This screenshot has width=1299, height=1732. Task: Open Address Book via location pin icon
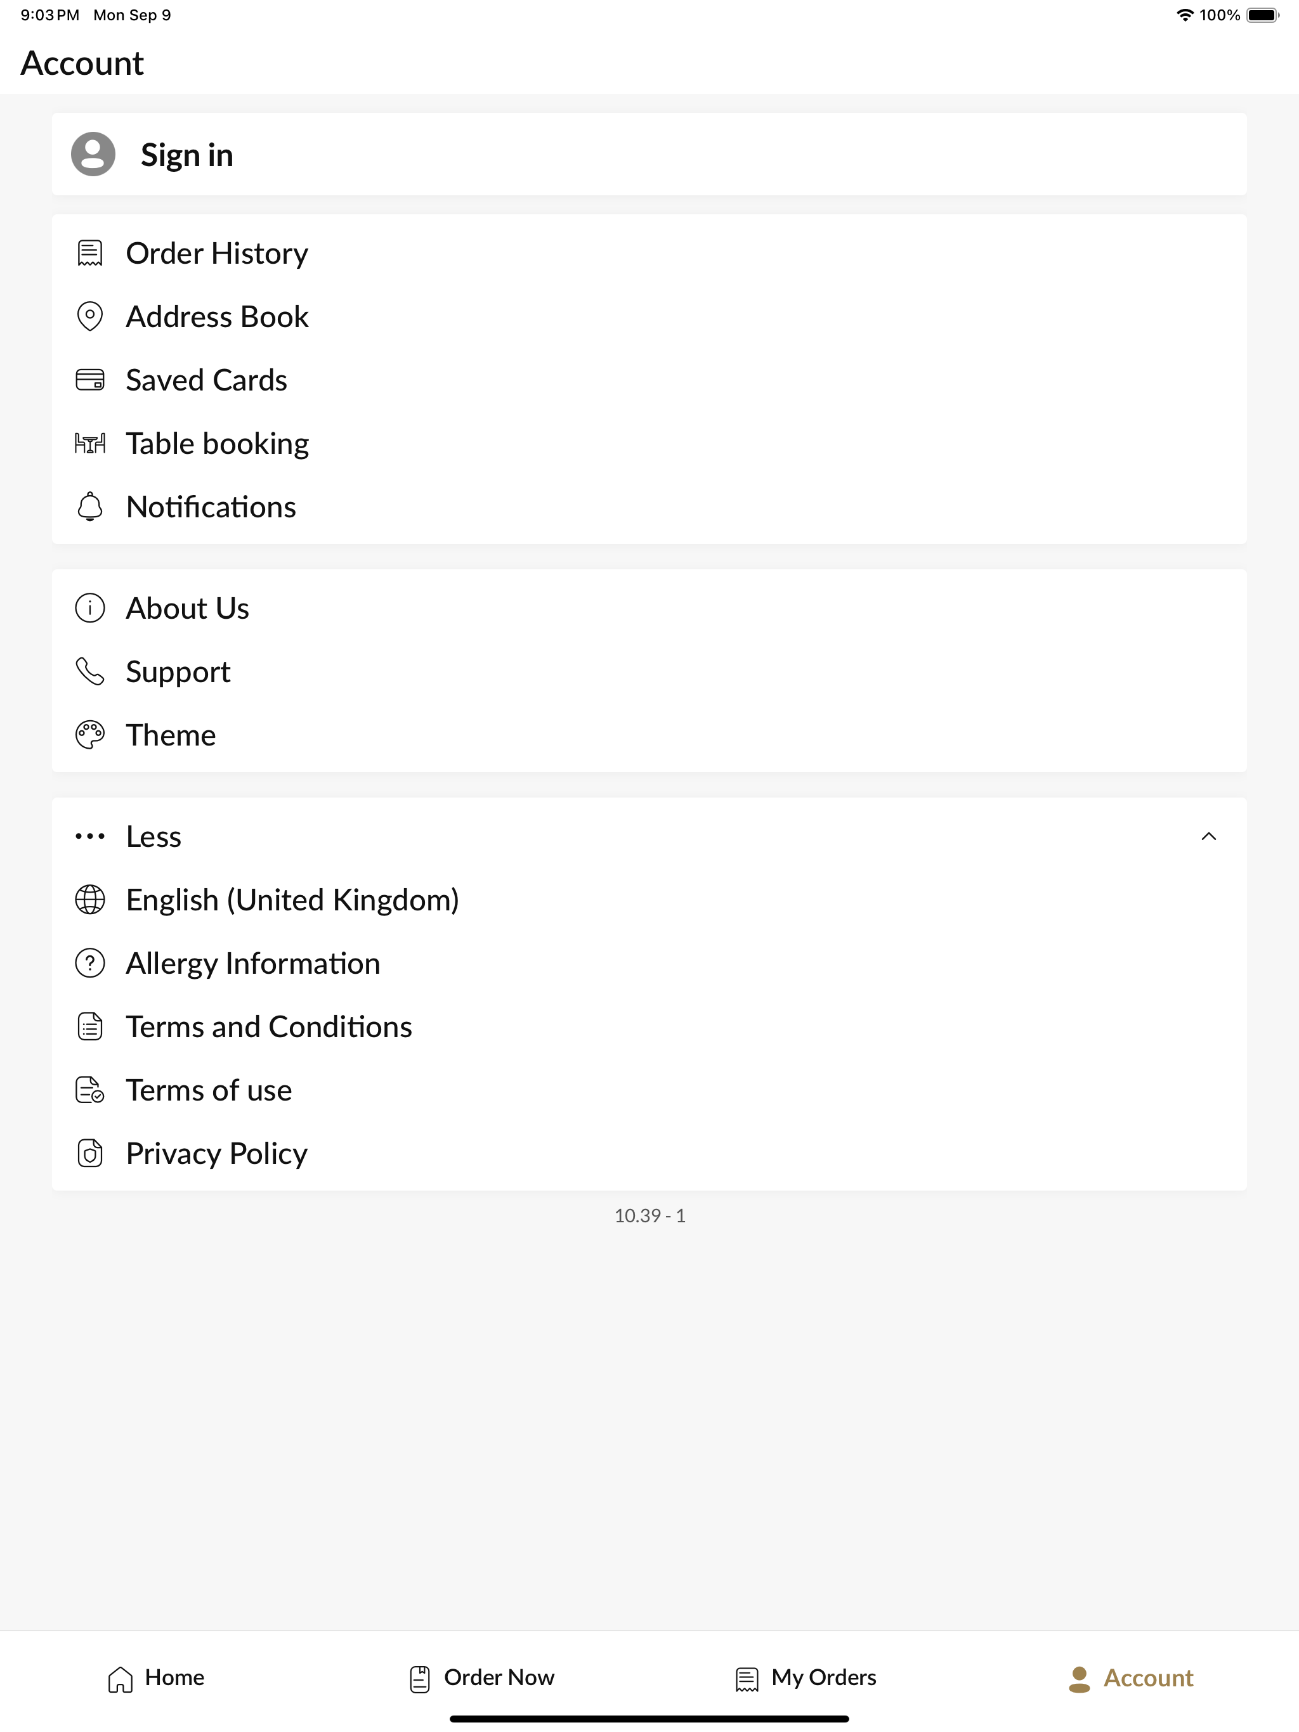pos(90,317)
